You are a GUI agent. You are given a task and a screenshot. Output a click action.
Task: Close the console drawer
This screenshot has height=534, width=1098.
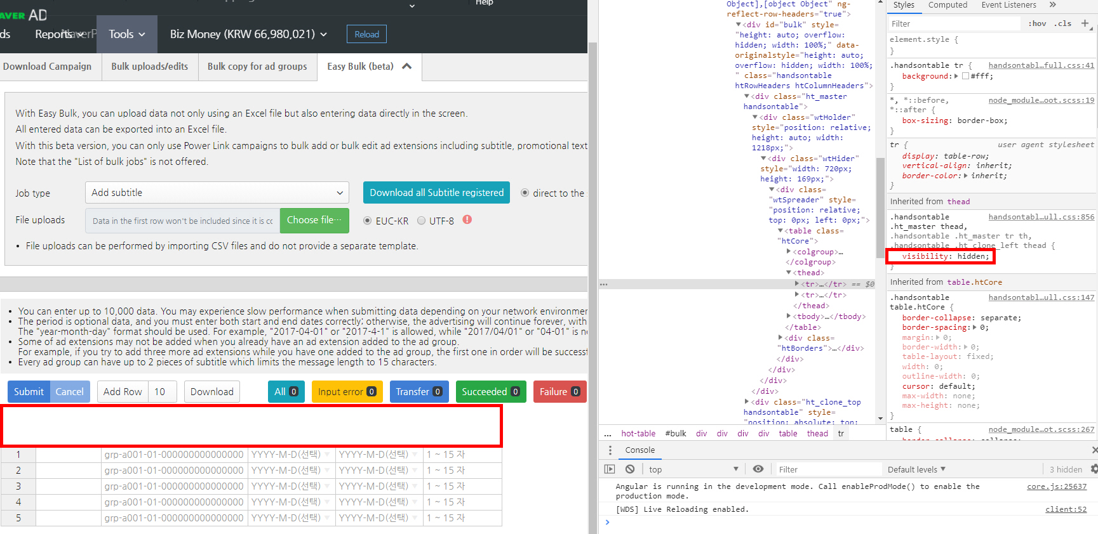[1094, 450]
